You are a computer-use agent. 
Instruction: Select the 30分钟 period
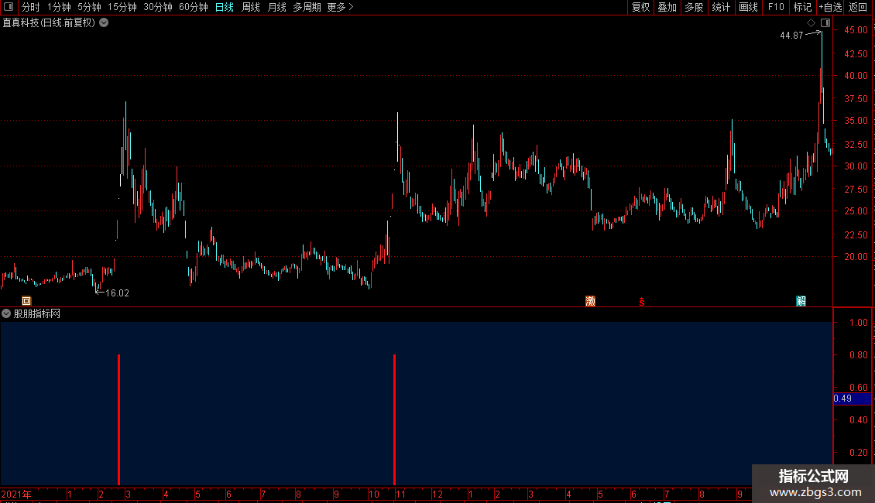(x=158, y=7)
